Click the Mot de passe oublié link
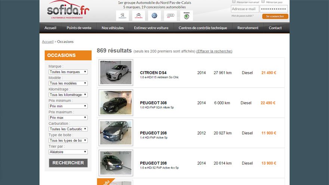Image resolution: width=329 pixels, height=185 pixels. 242,16
